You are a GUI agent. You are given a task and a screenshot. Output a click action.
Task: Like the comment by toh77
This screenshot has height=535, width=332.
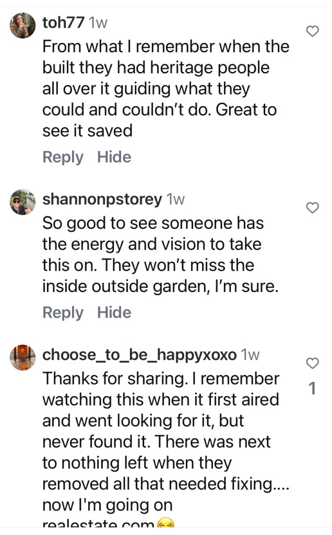312,31
